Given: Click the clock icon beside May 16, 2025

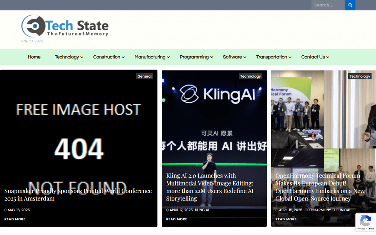Looking at the screenshot, I should tap(6, 210).
